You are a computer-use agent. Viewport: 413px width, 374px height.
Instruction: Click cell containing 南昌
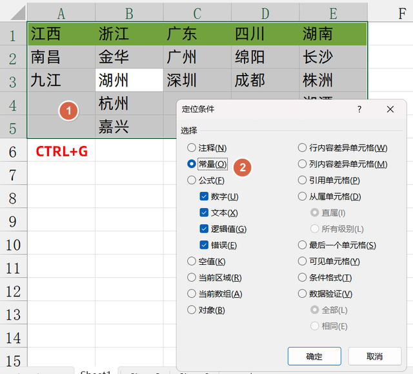[61, 57]
